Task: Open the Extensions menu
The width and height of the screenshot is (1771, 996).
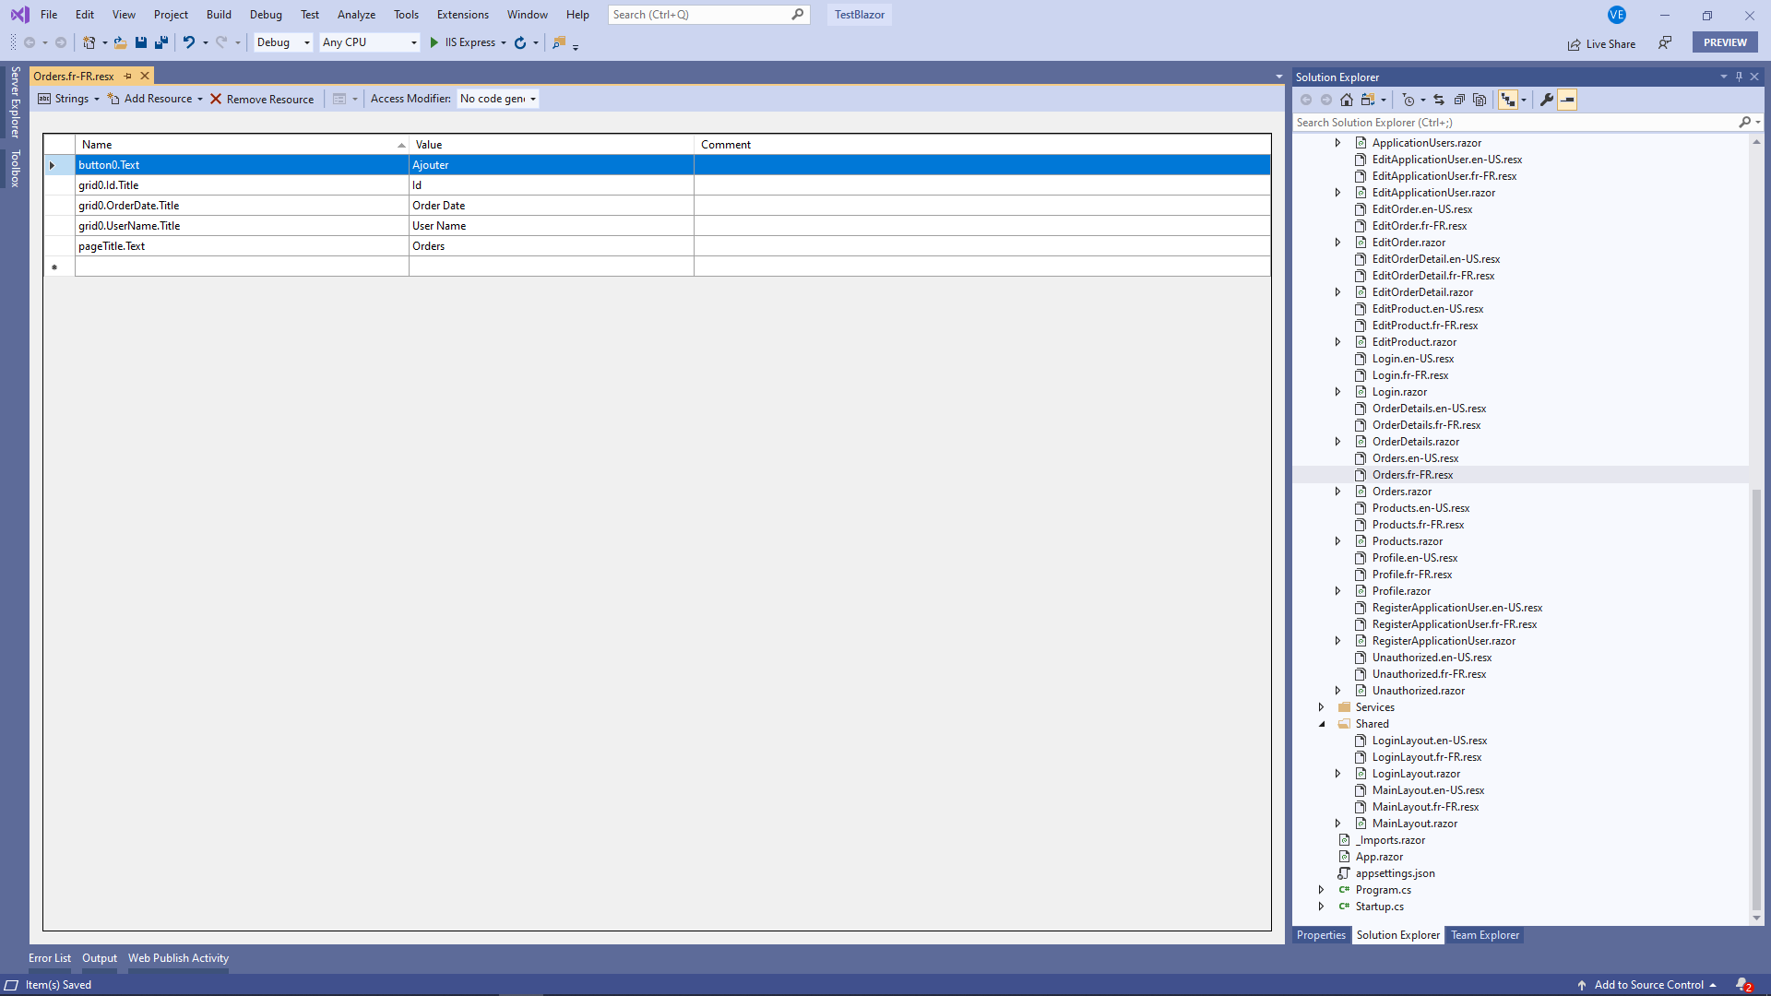Action: click(463, 15)
